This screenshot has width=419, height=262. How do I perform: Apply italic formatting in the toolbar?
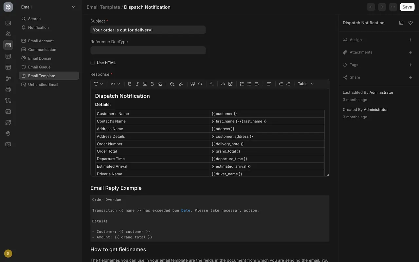point(137,84)
